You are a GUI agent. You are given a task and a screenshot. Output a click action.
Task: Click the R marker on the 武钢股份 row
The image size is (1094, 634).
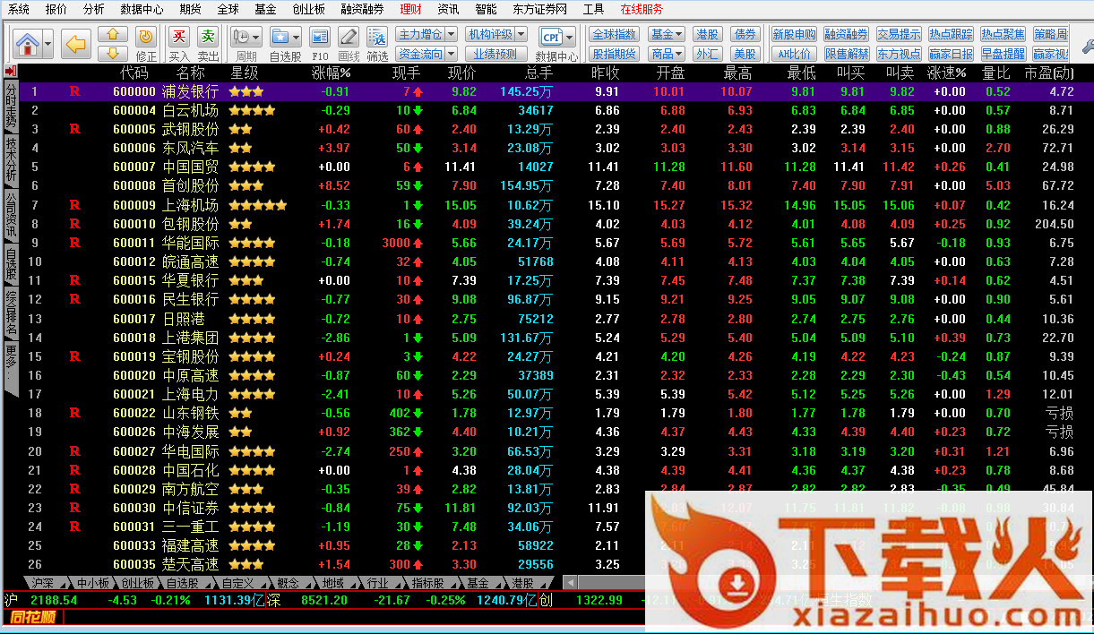(74, 129)
